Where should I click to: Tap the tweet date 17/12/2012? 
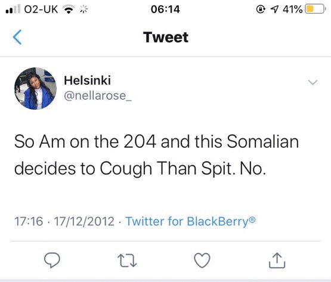point(84,221)
